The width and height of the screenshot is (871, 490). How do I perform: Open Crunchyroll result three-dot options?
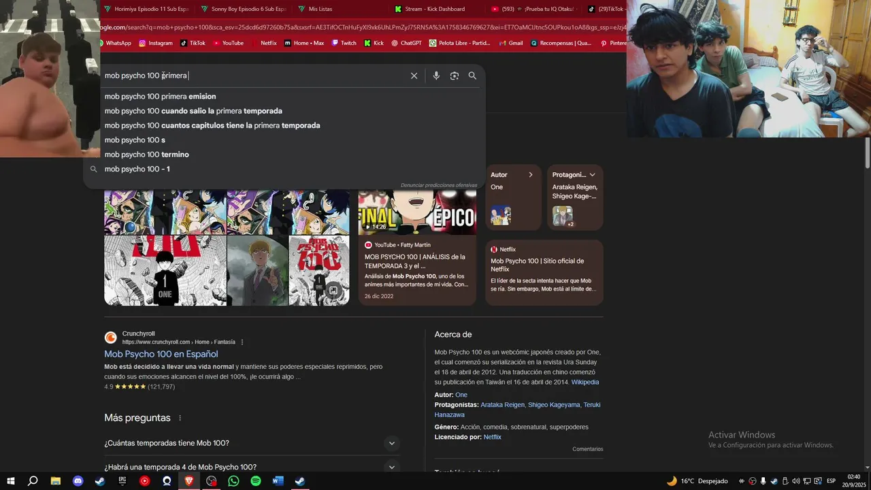[242, 342]
